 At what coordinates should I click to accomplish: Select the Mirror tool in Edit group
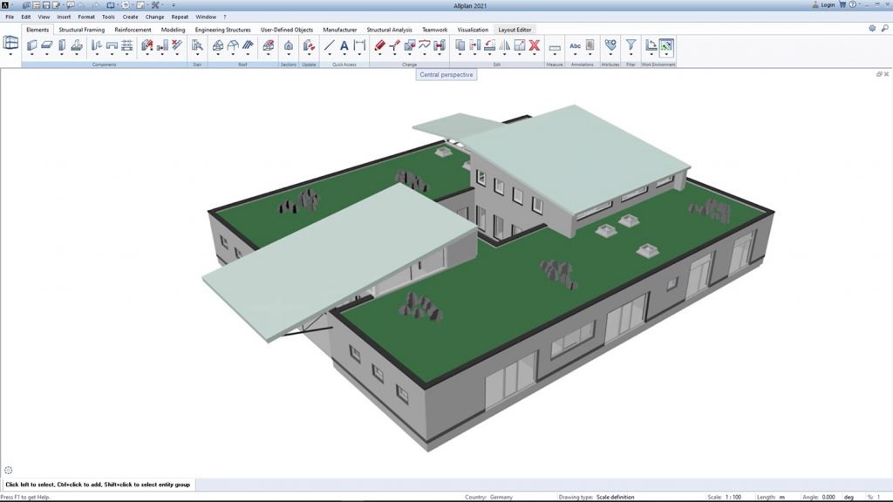pos(505,45)
